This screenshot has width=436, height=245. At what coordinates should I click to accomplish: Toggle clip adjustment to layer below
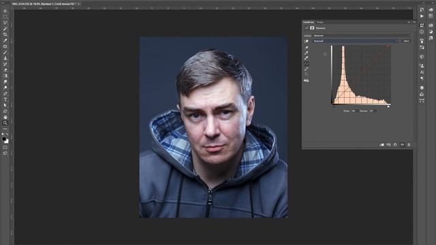pos(381,145)
